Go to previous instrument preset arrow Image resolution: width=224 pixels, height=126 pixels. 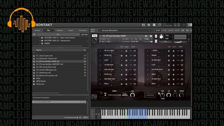[x=139, y=36]
